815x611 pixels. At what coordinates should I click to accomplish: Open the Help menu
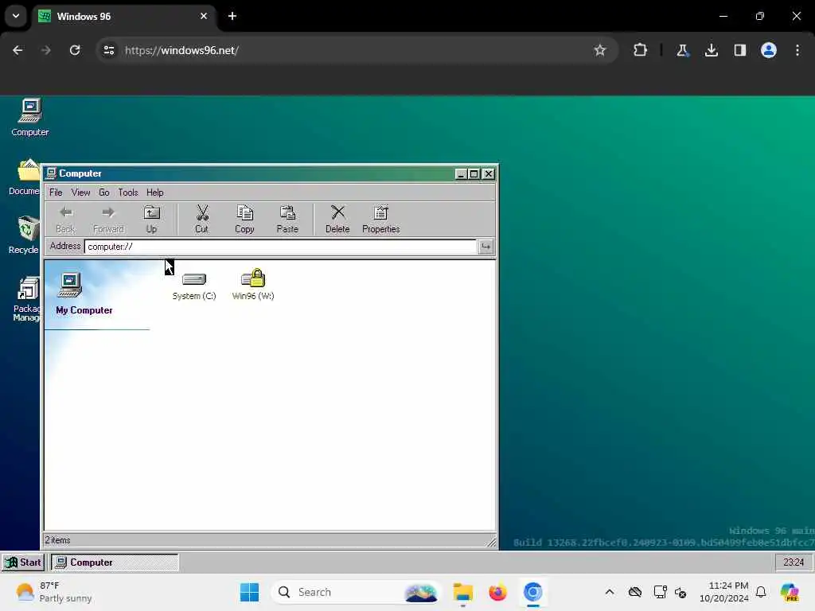[x=155, y=193]
